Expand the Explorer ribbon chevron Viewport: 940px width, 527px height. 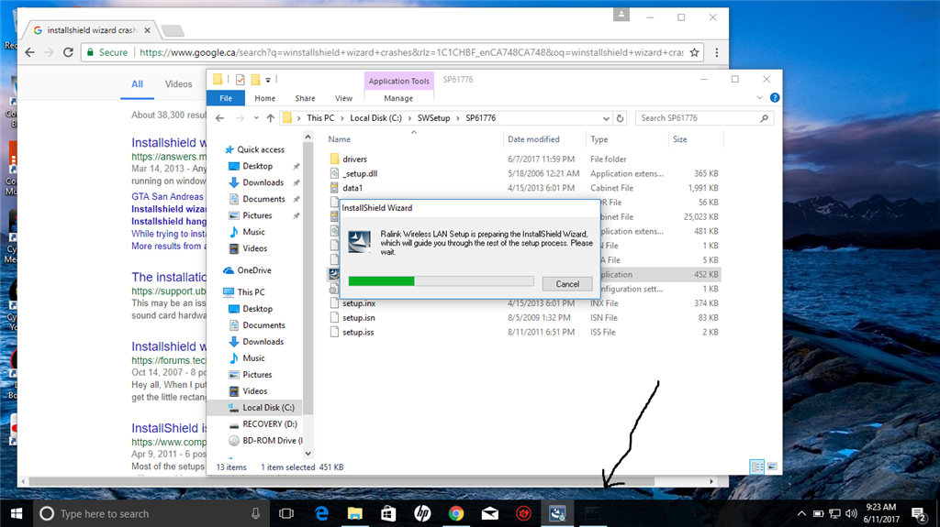(x=759, y=98)
